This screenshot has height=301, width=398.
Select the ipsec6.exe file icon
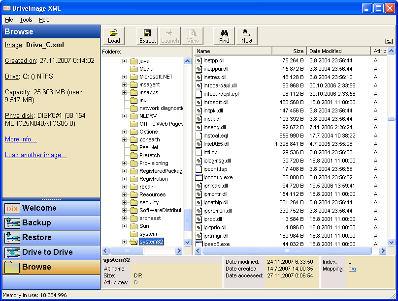(x=199, y=244)
